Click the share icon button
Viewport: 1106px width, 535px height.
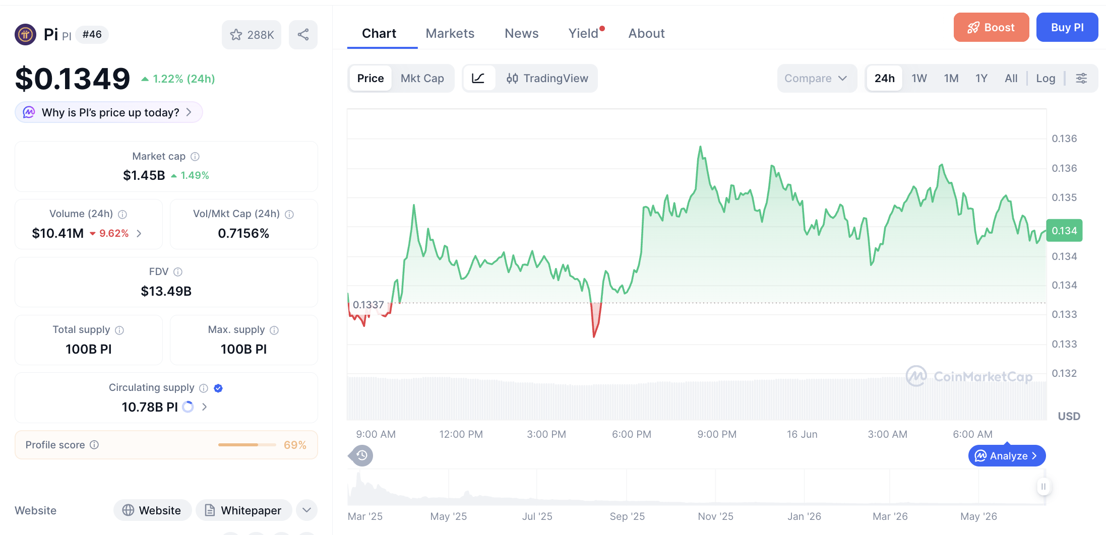pyautogui.click(x=303, y=35)
